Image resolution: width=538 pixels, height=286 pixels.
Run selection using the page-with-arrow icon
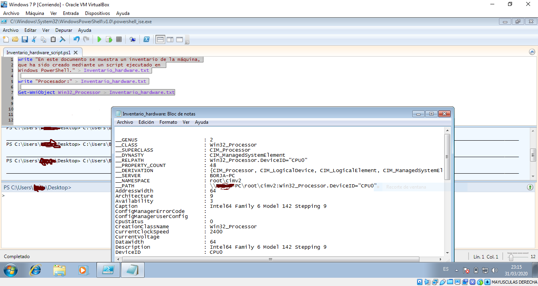point(109,39)
